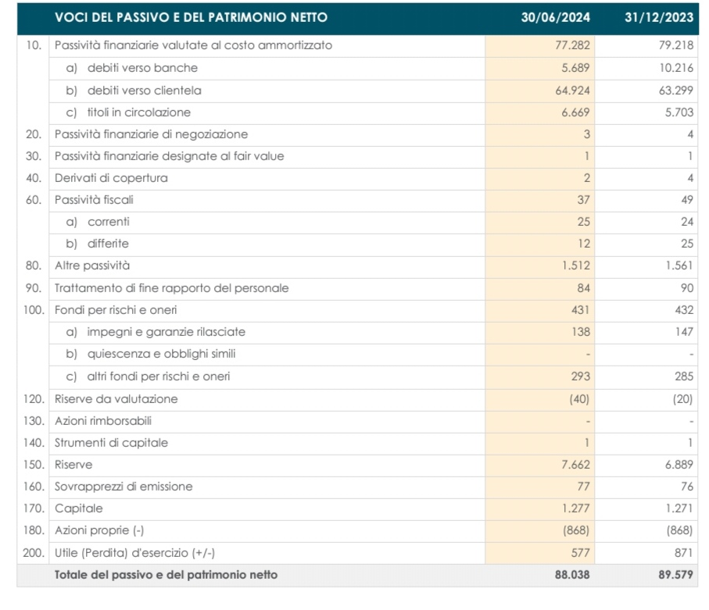The height and width of the screenshot is (610, 709).
Task: Select the value 1.271
Action: [x=679, y=508]
